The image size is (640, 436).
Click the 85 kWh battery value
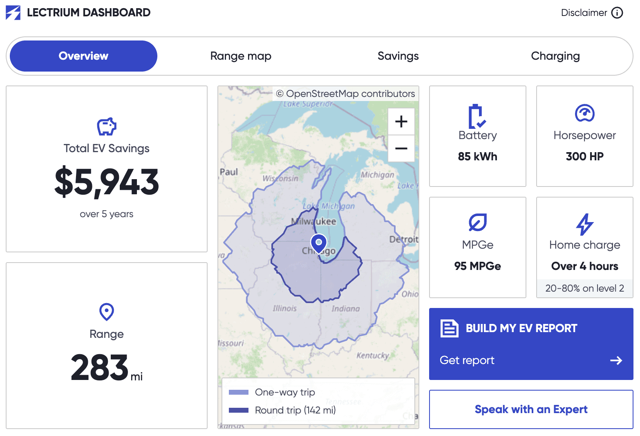coord(478,156)
